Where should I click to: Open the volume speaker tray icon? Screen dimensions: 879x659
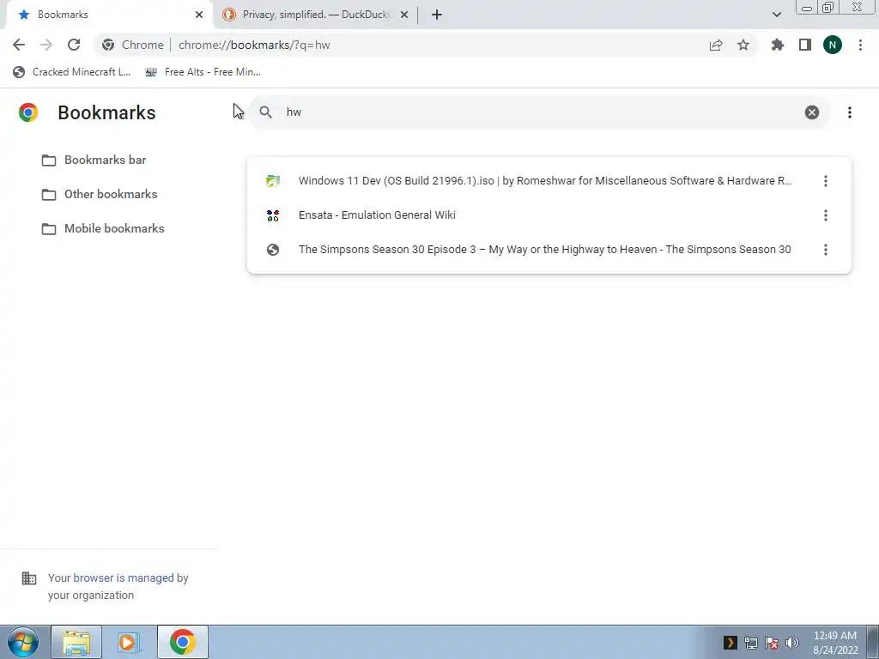(792, 643)
